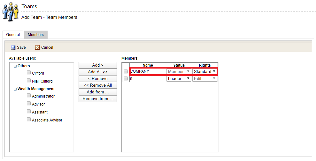Screen dimensions: 316x161
Task: Switch to the Members tab
Action: point(36,35)
